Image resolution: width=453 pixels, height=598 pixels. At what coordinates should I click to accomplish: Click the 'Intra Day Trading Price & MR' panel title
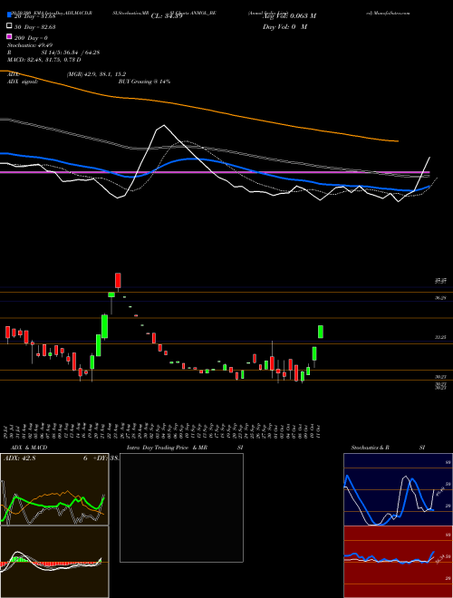pyautogui.click(x=167, y=448)
